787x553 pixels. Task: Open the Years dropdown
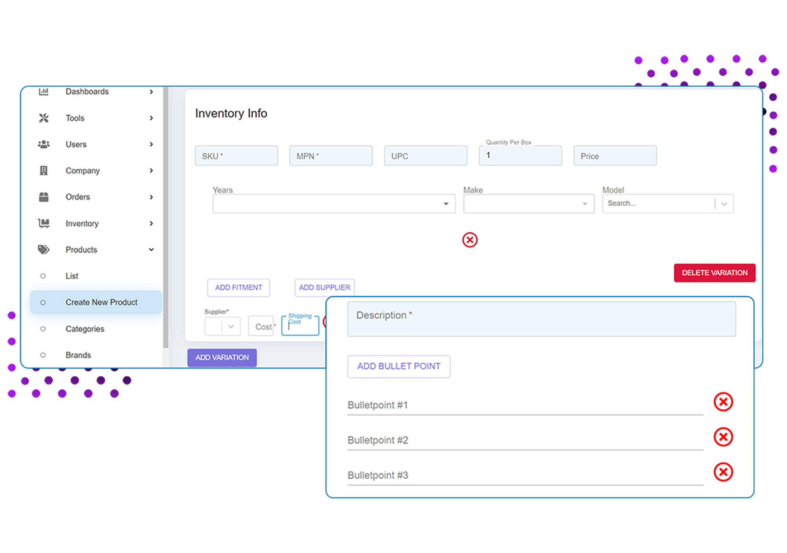(334, 204)
